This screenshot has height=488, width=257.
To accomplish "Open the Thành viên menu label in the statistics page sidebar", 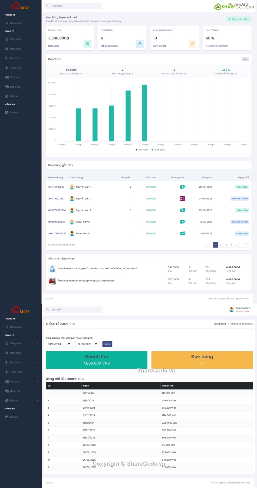I will tap(16, 372).
